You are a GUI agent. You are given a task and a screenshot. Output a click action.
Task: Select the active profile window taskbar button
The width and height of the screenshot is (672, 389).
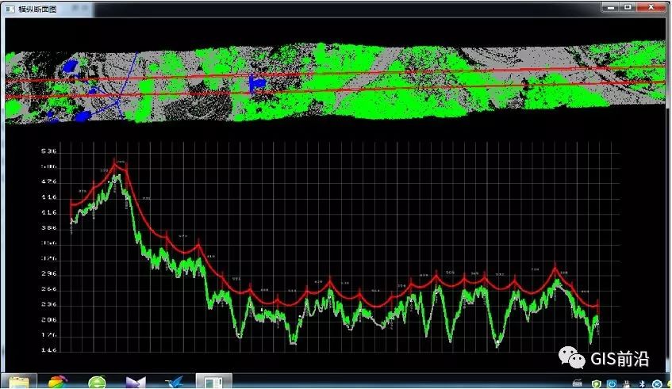(213, 382)
